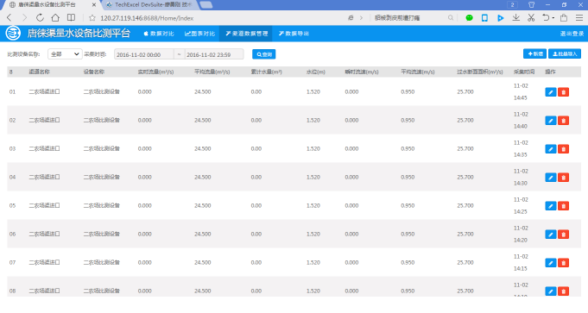Delete row 03 using the red trash icon

click(x=563, y=149)
